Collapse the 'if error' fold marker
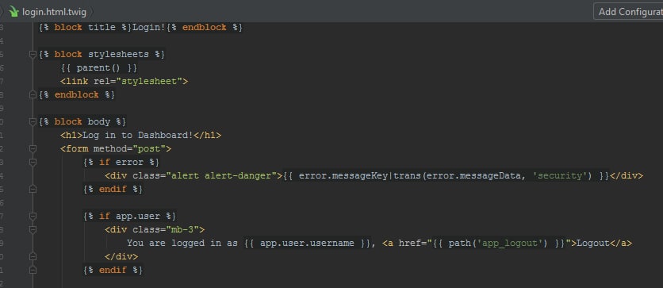Screen dimensions: 663x288 [33, 163]
